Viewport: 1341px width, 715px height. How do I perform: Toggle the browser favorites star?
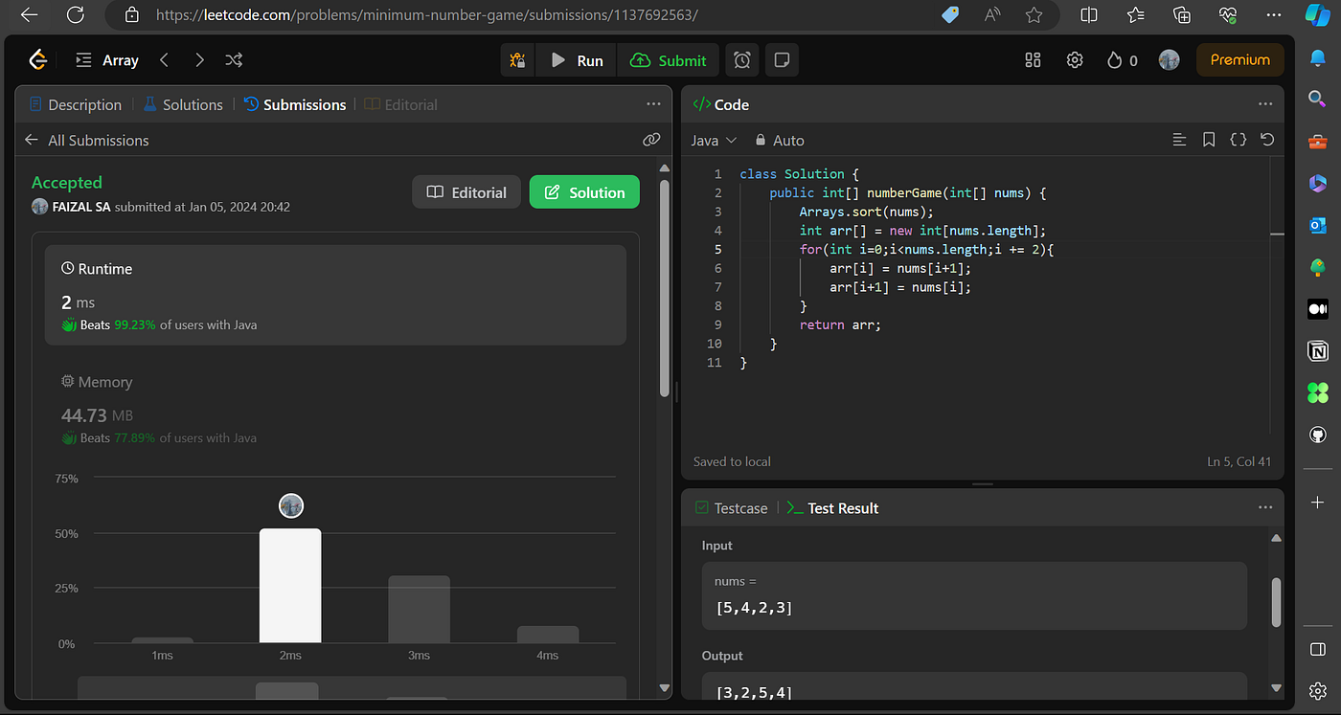coord(1034,15)
